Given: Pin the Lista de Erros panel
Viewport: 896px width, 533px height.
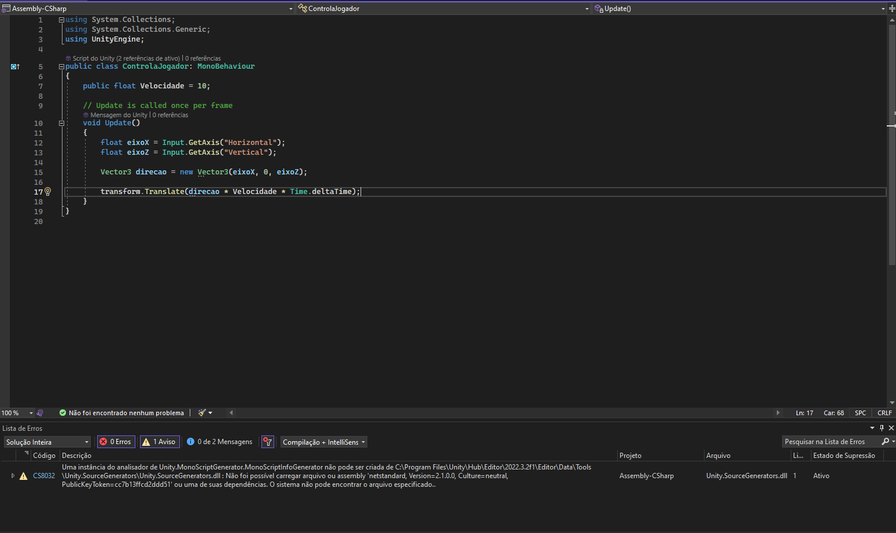Looking at the screenshot, I should point(882,428).
